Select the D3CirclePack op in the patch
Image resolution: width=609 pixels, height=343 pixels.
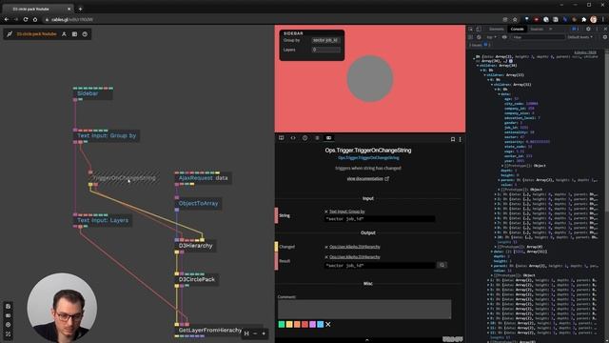click(x=197, y=279)
